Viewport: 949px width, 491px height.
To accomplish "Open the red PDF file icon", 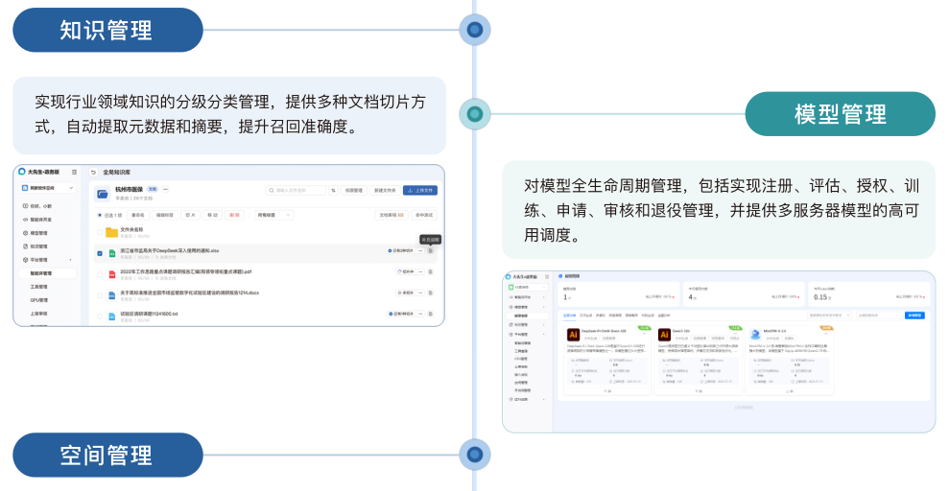I will [111, 272].
